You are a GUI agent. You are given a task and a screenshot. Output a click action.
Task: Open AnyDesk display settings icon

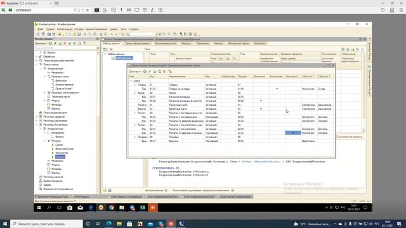[x=137, y=10]
